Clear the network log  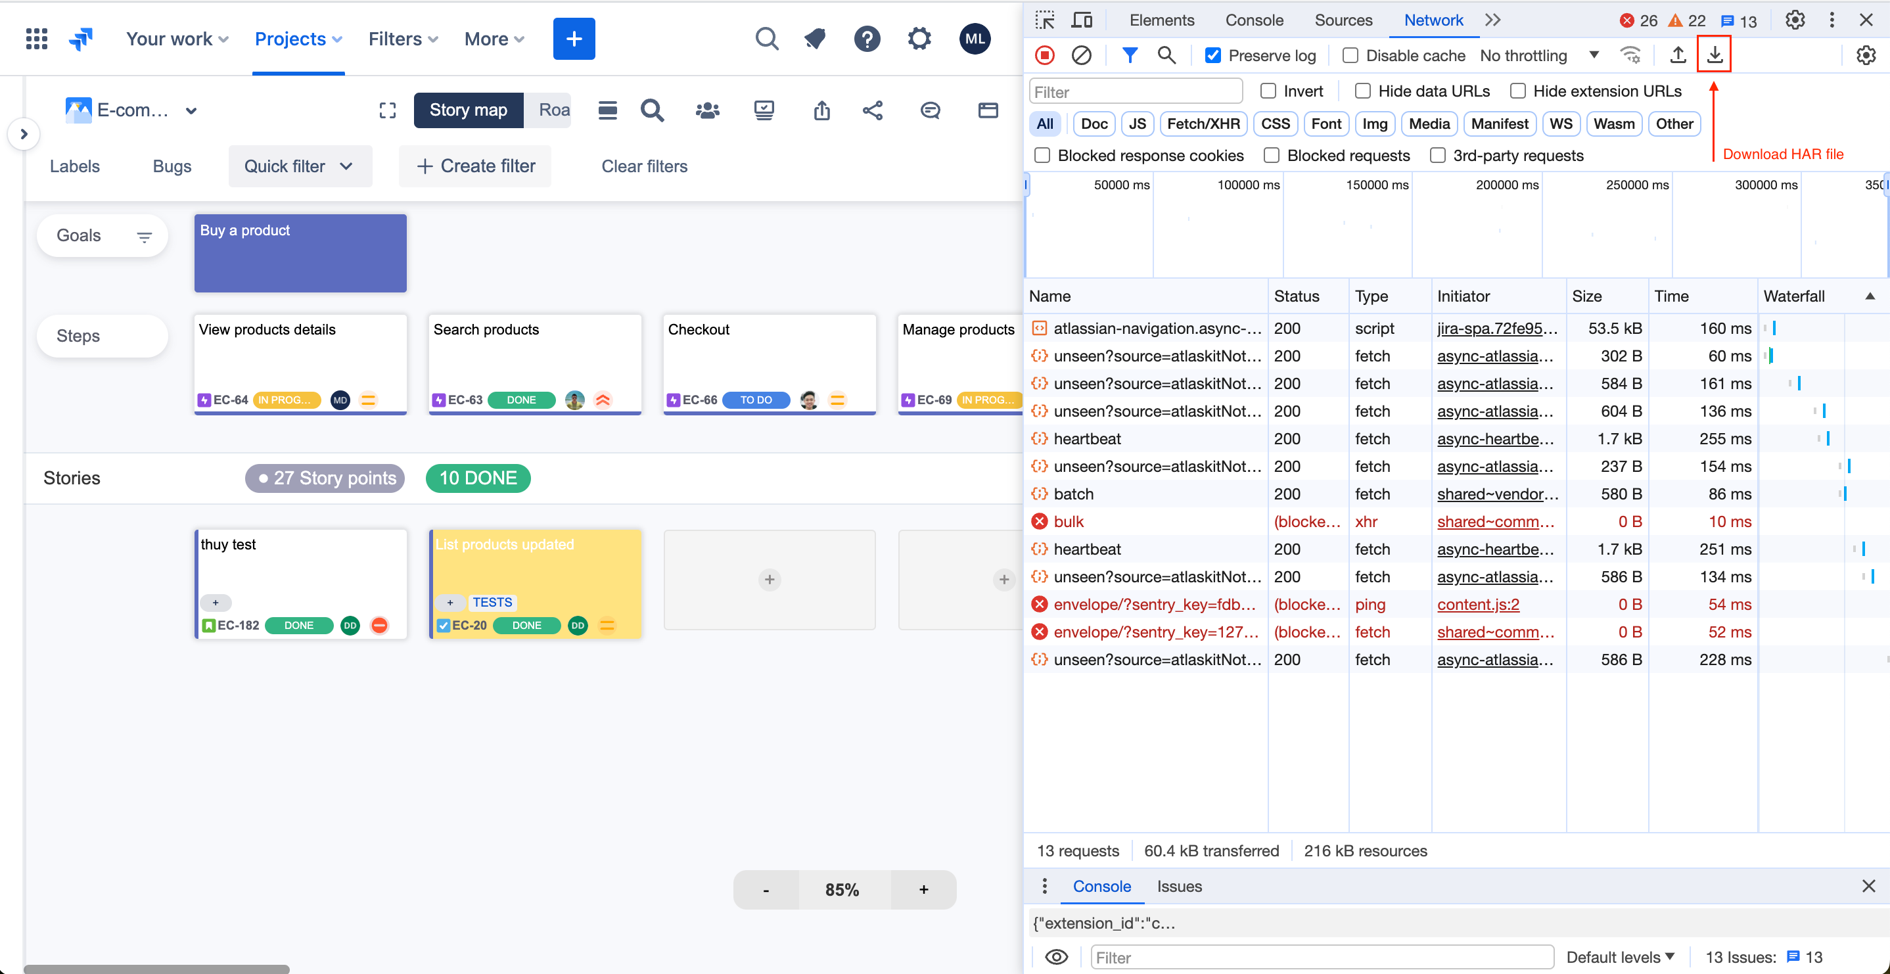coord(1081,55)
